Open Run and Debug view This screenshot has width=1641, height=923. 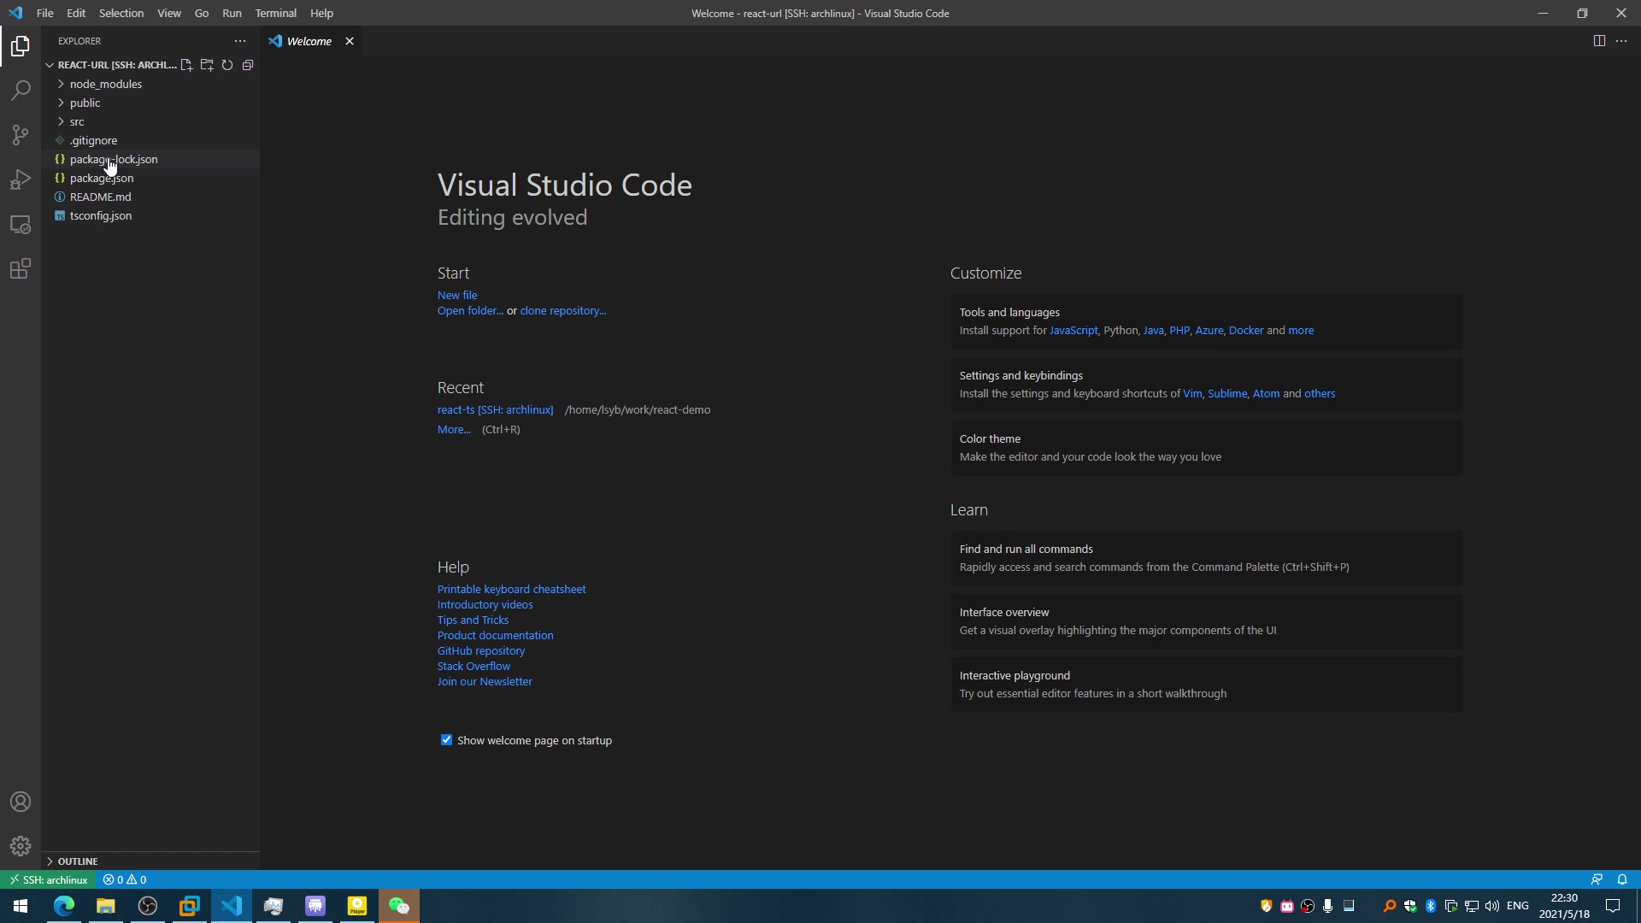tap(21, 180)
